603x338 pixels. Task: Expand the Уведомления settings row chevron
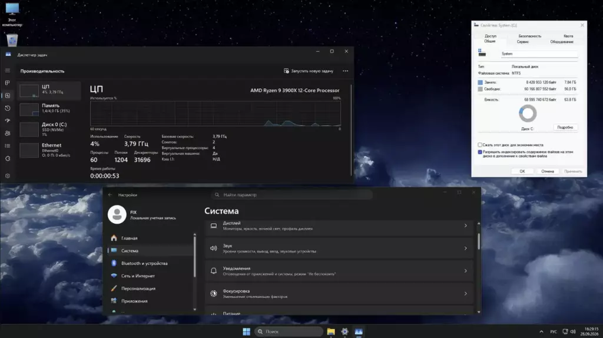click(x=465, y=271)
